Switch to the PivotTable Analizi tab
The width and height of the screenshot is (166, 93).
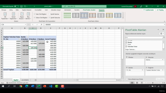tap(89, 10)
